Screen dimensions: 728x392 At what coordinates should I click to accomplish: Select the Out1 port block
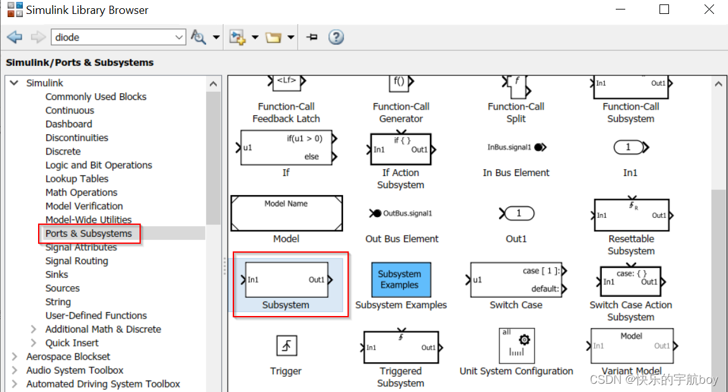tap(516, 213)
